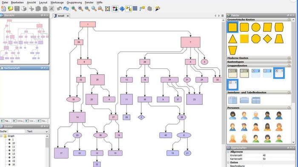Collapse the Allgemein properties section
The height and width of the screenshot is (167, 298).
click(x=229, y=152)
